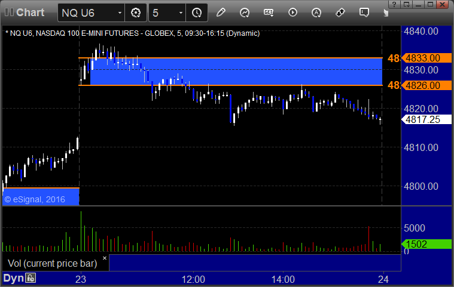The image size is (454, 287).
Task: Click the Vol (current price bar) label
Action: coord(53,263)
